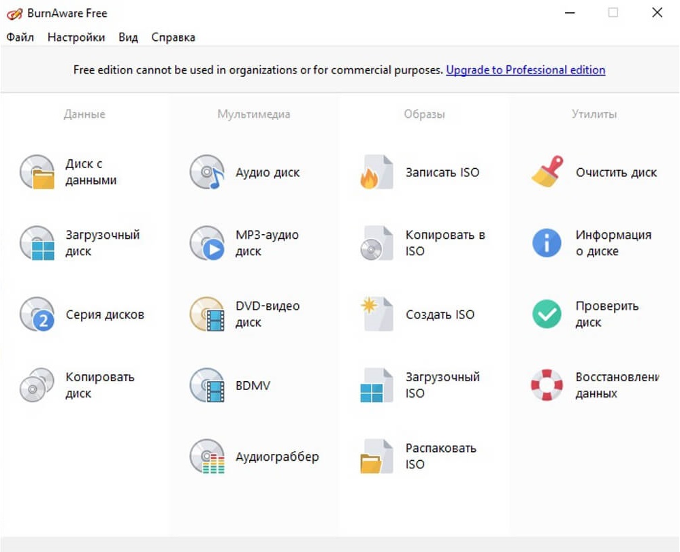Click the Данные column heading

point(84,114)
